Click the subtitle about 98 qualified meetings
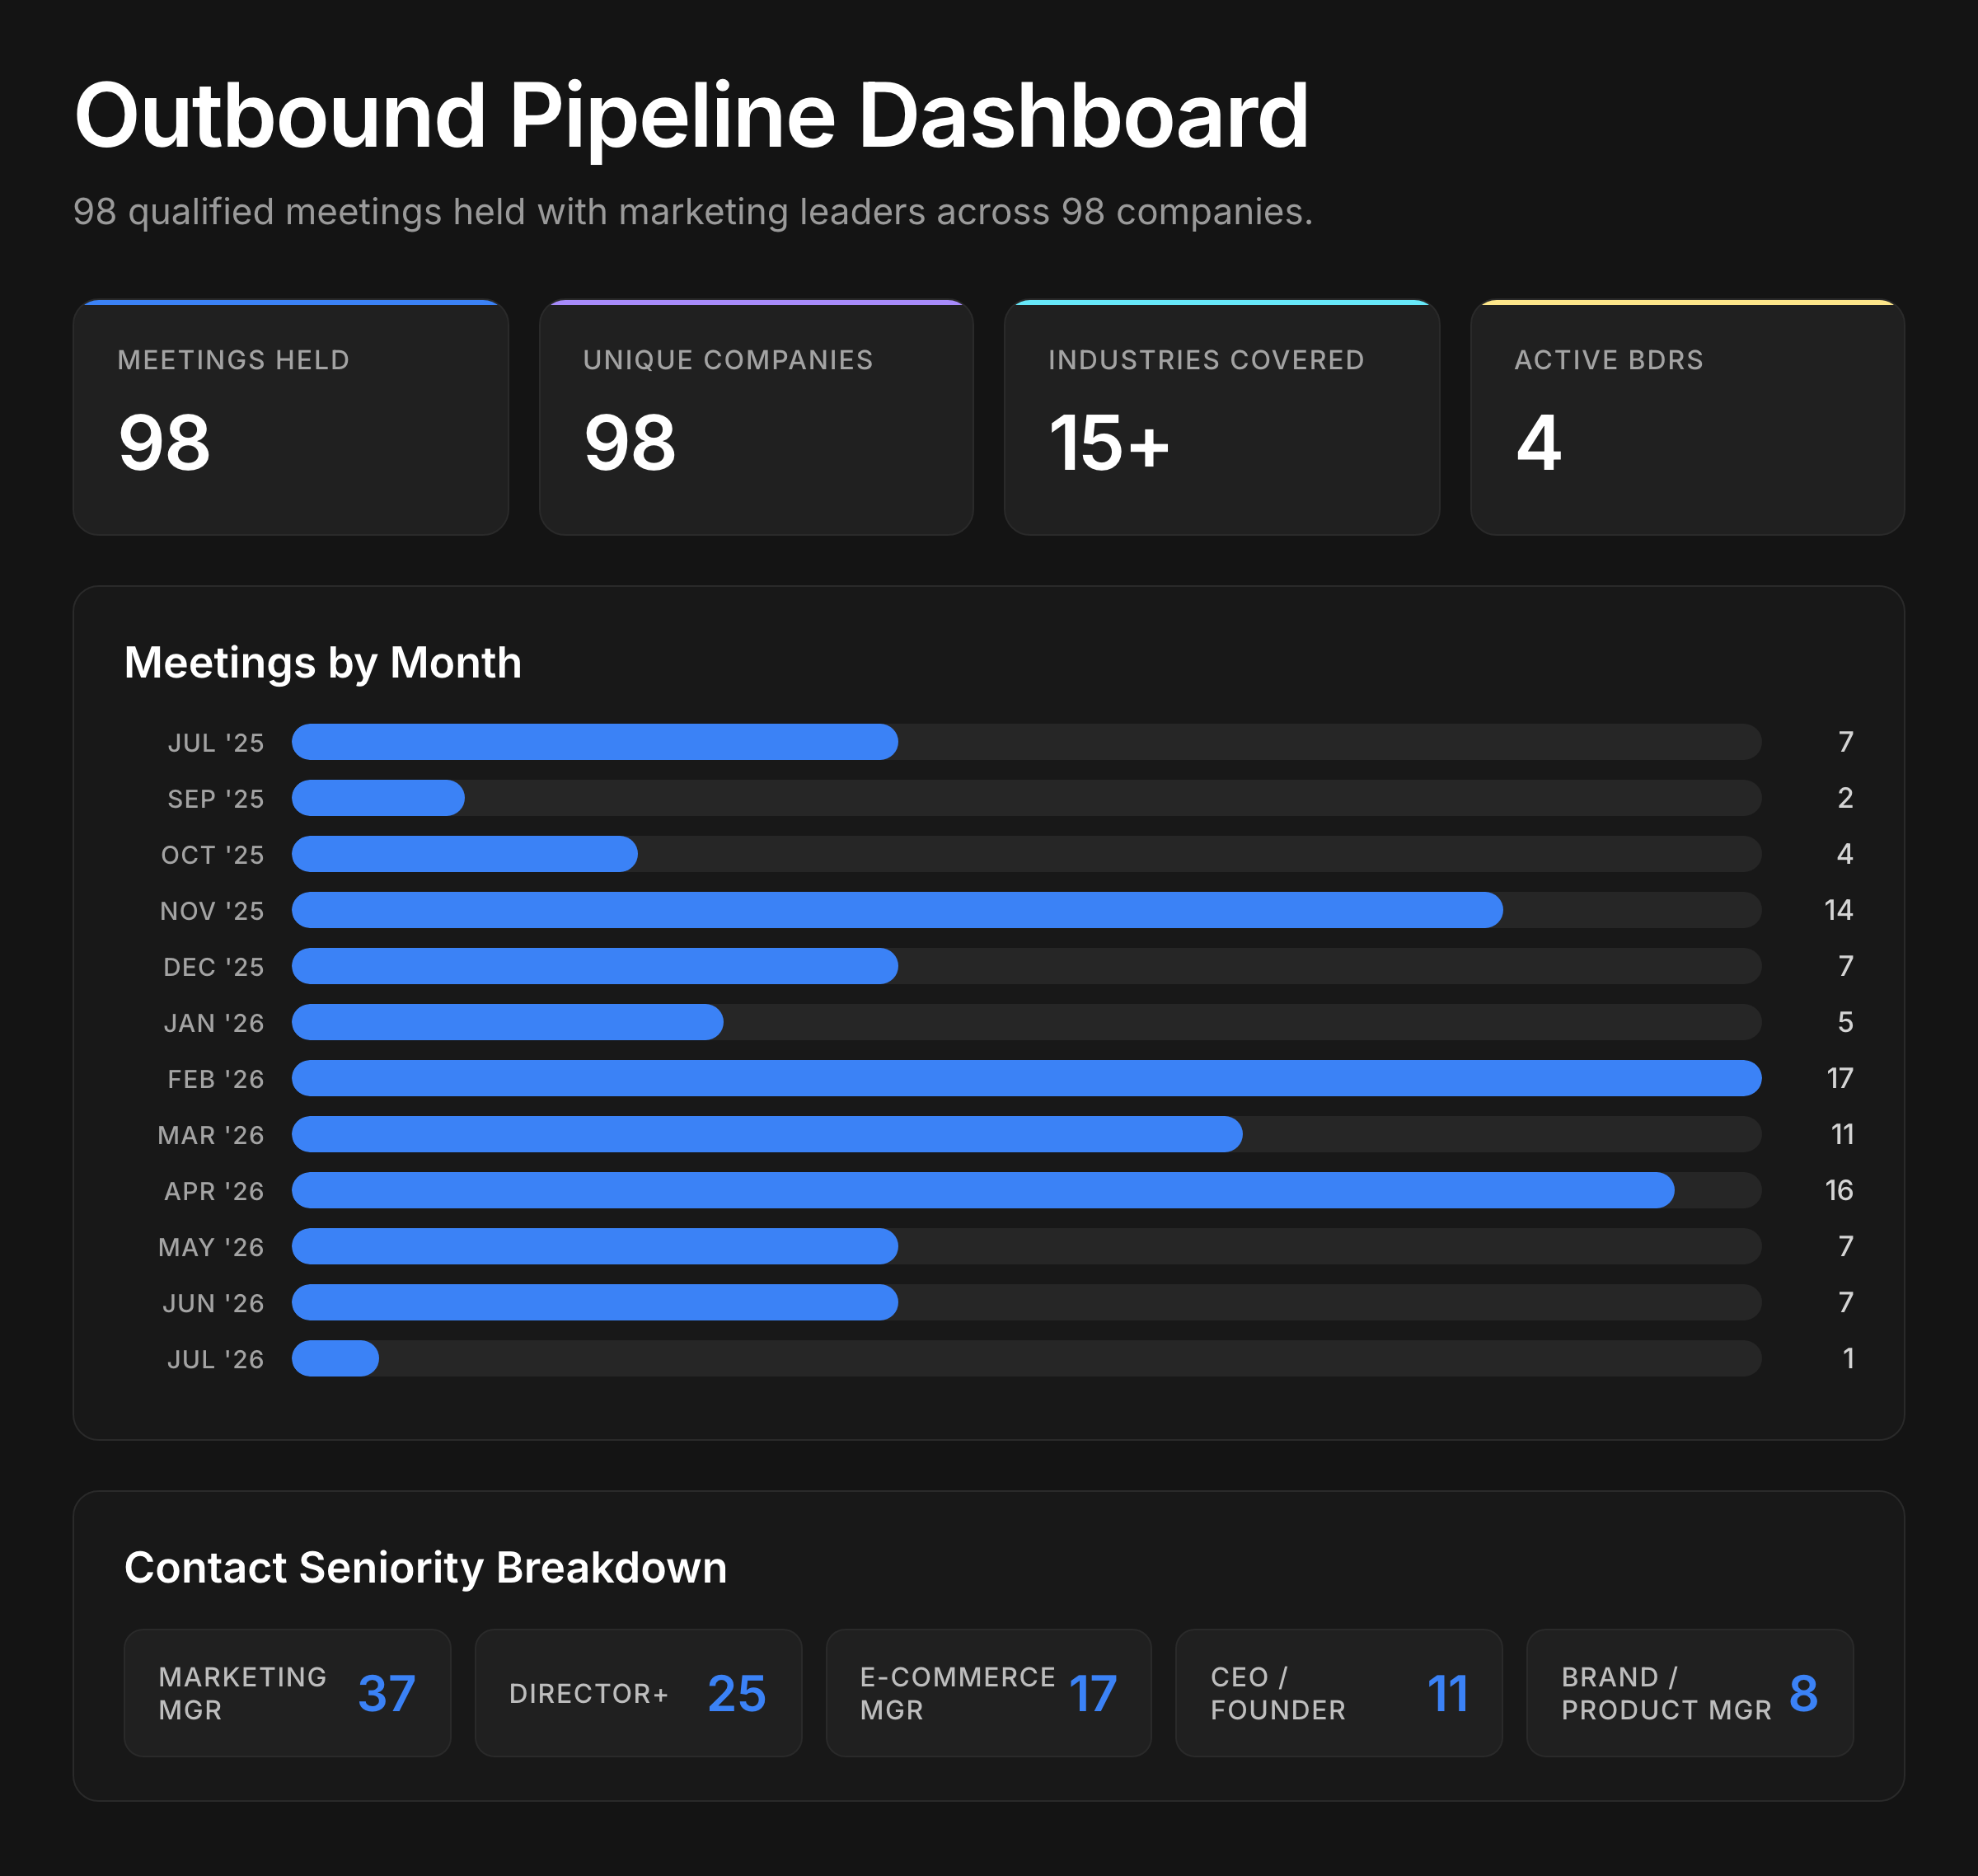Viewport: 1978px width, 1876px height. (x=693, y=212)
